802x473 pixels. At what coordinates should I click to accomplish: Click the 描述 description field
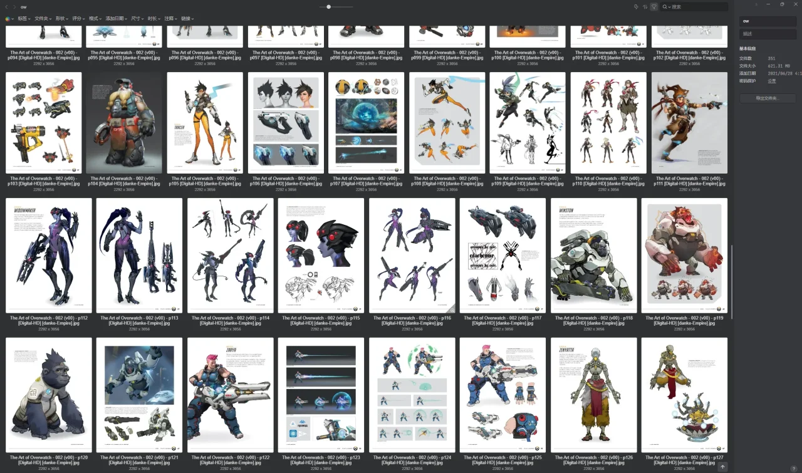coord(768,34)
